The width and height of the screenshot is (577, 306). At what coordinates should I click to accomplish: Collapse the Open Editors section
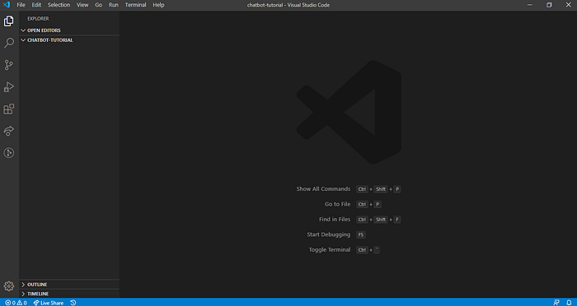(69, 30)
